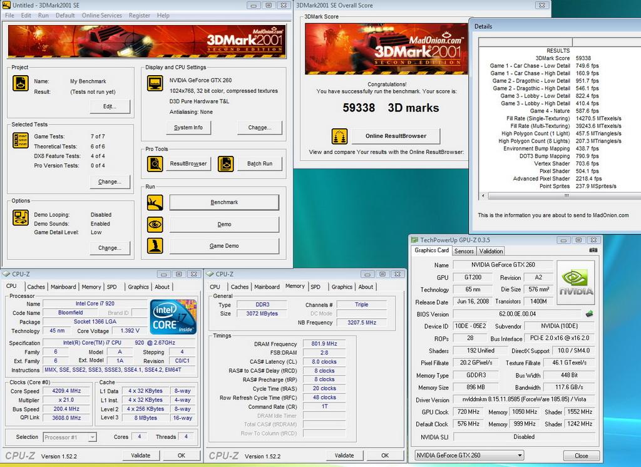Click the Edit... button in Project section
Viewport: 641px width, 467px height.
(110, 106)
